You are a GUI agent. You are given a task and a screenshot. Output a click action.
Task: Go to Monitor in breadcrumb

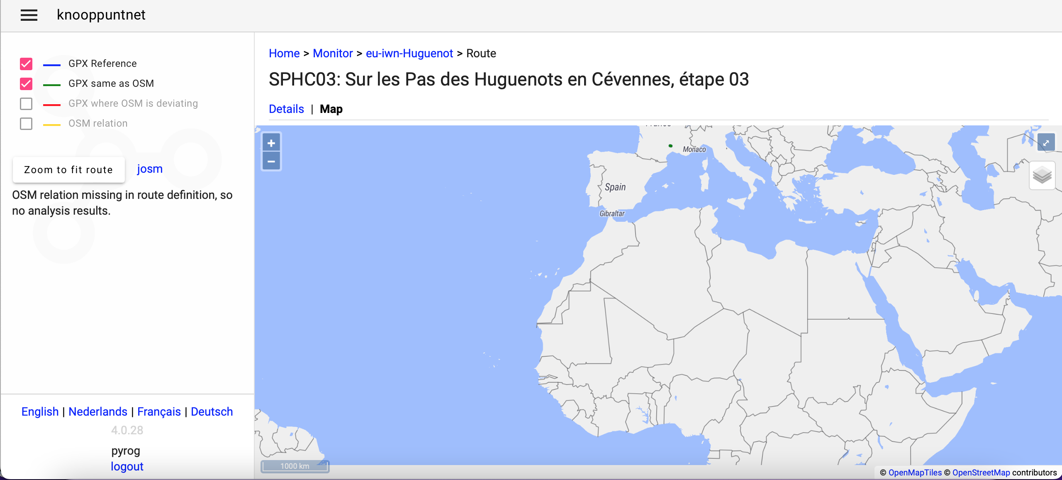332,53
